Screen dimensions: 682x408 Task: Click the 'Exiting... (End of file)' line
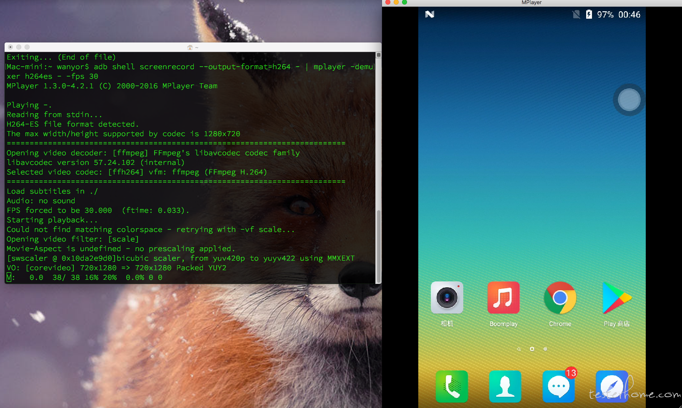pyautogui.click(x=61, y=57)
